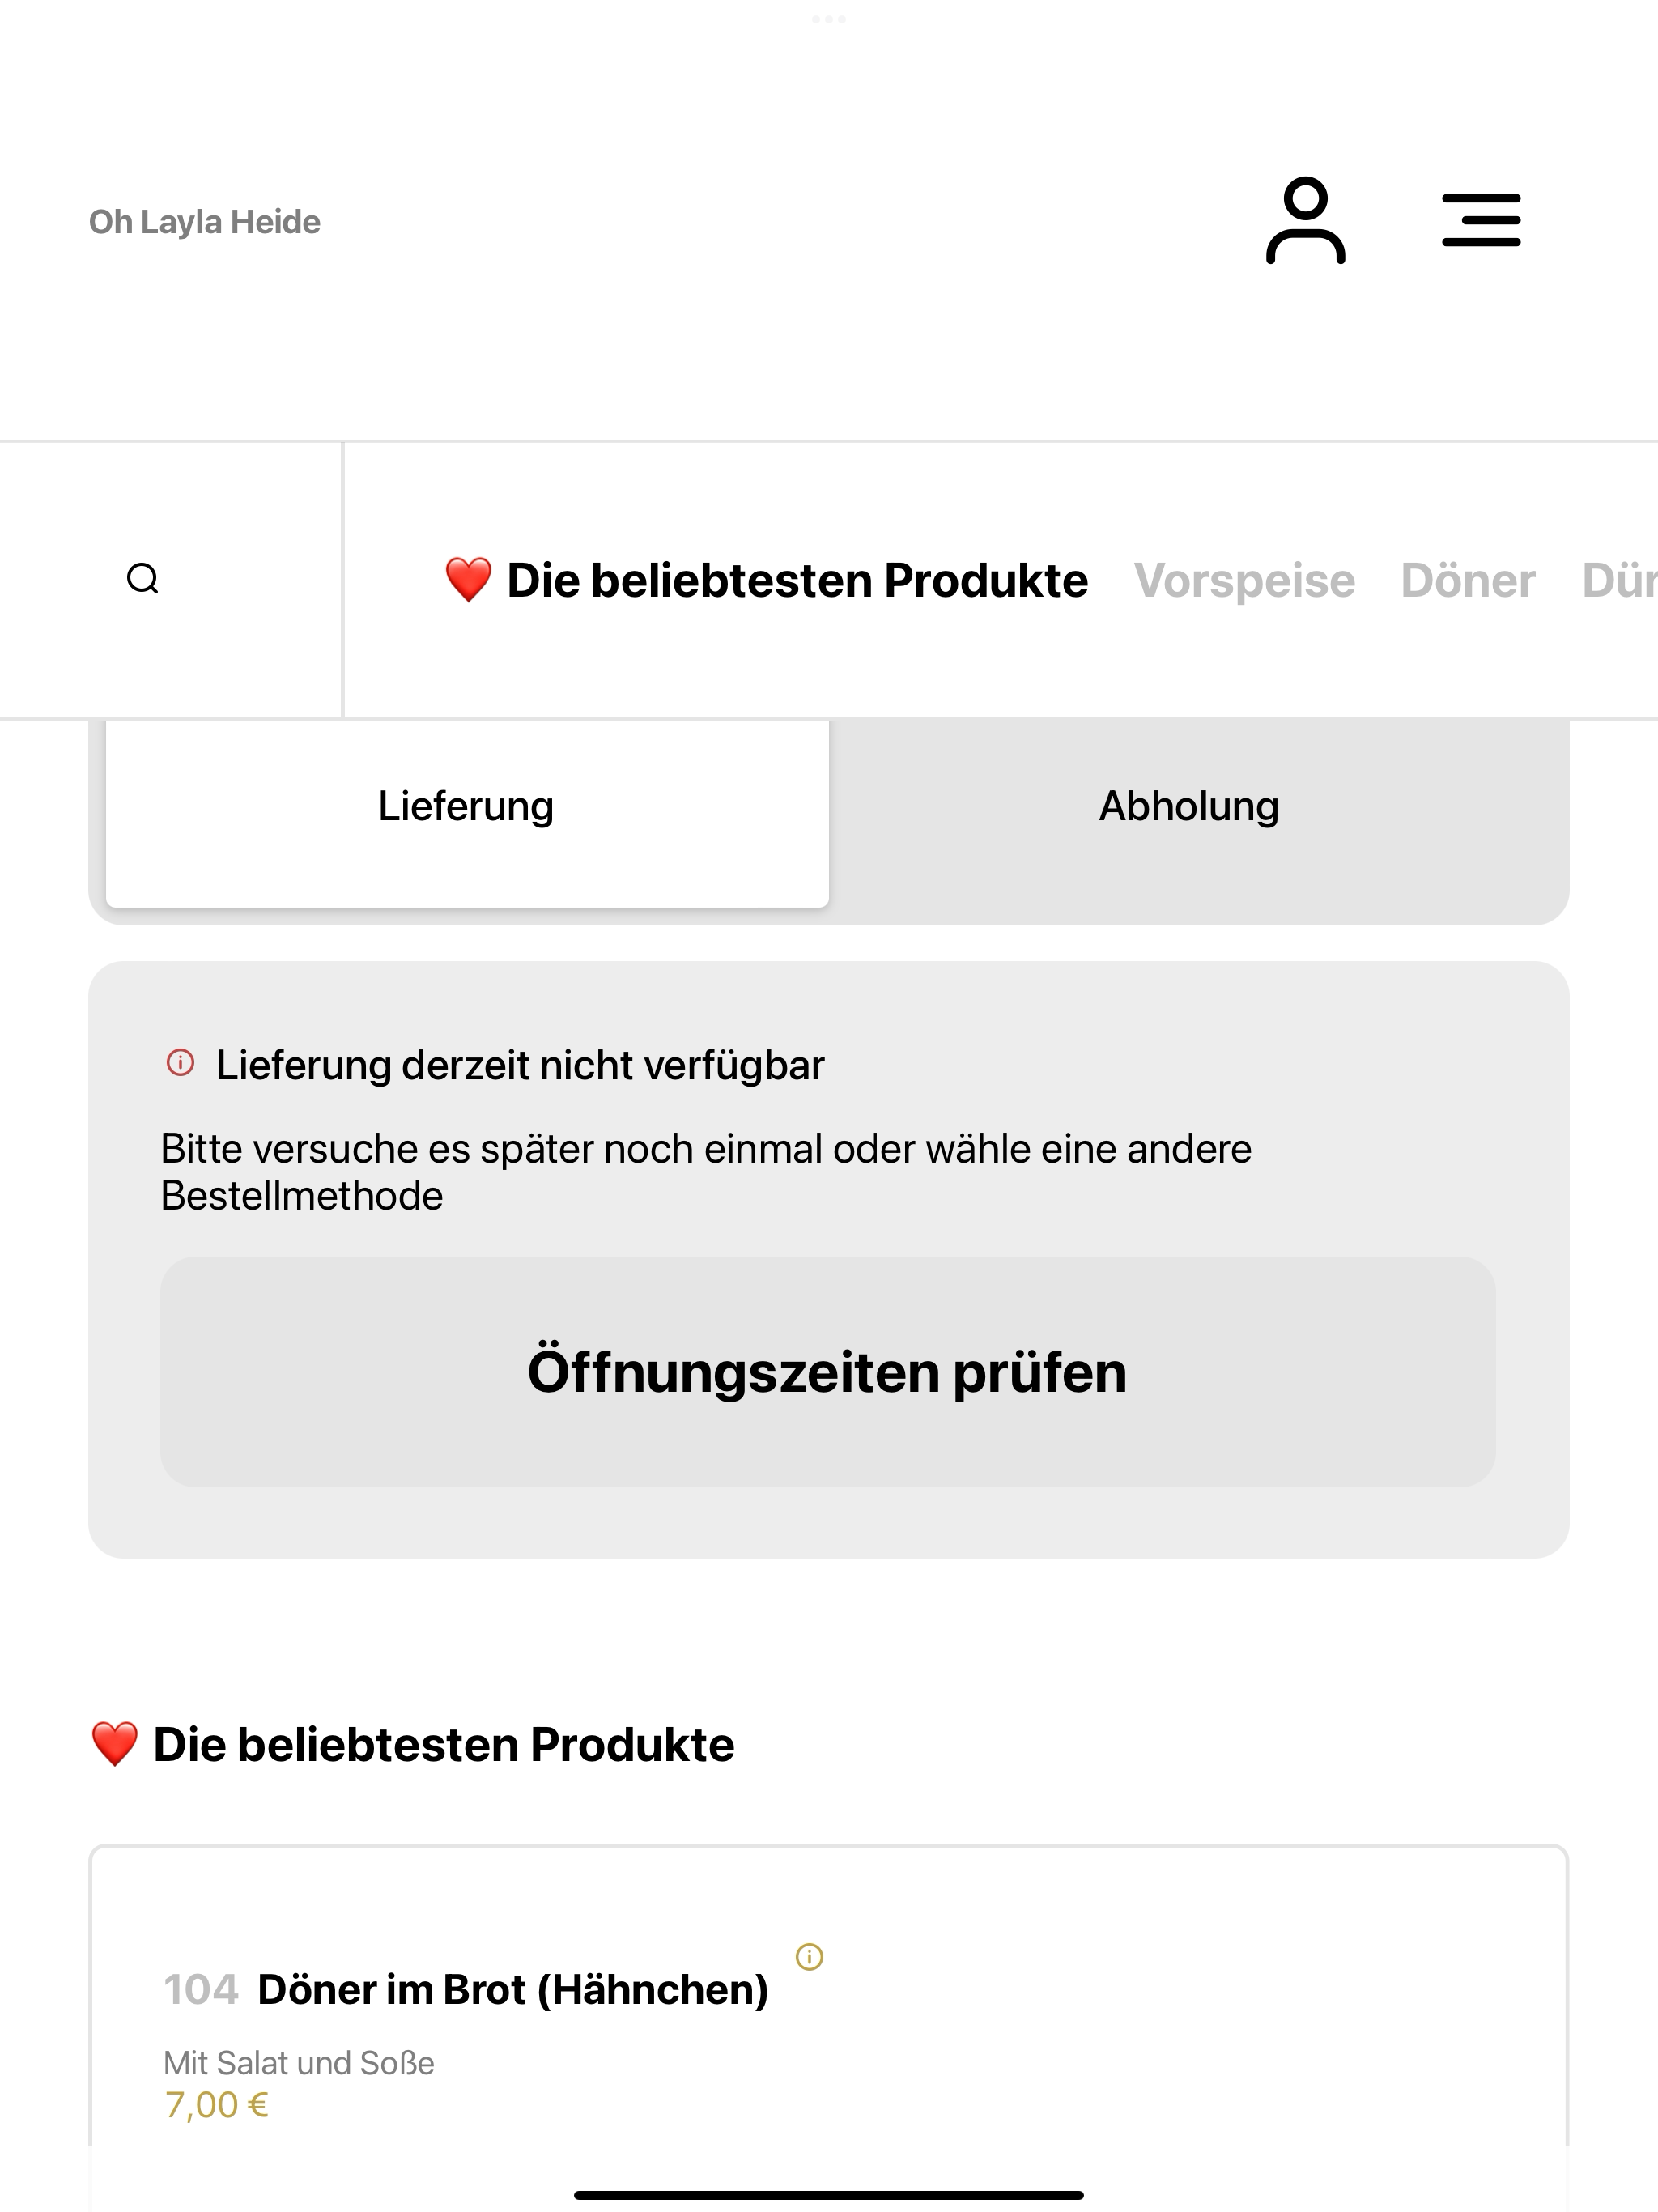This screenshot has width=1658, height=2212.
Task: Tap the home indicator bar at bottom
Action: [829, 2195]
